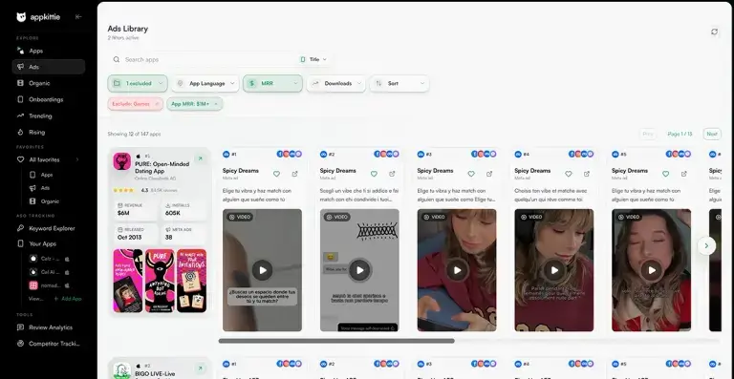Remove the App MRR: $1M+ filter chip
The width and height of the screenshot is (734, 379).
(x=216, y=104)
